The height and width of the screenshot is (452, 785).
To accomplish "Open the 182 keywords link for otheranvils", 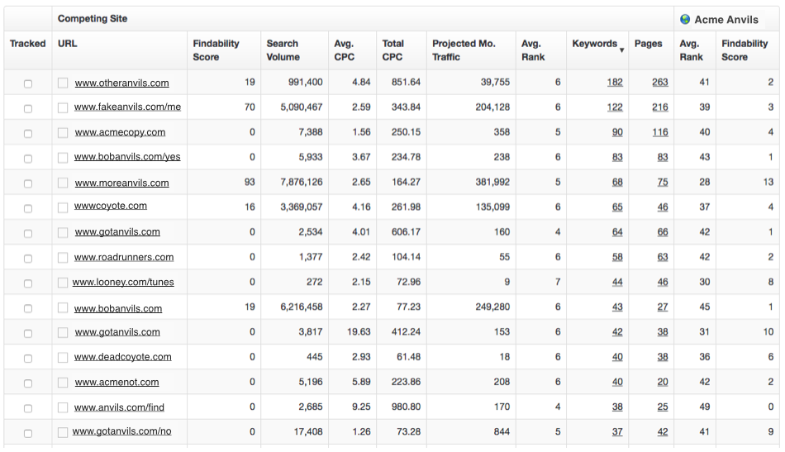I will (615, 83).
